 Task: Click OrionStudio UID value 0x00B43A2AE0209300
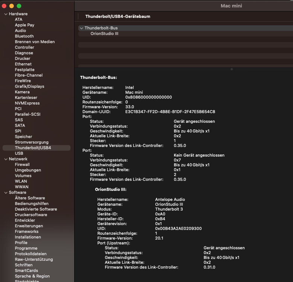click(x=178, y=228)
